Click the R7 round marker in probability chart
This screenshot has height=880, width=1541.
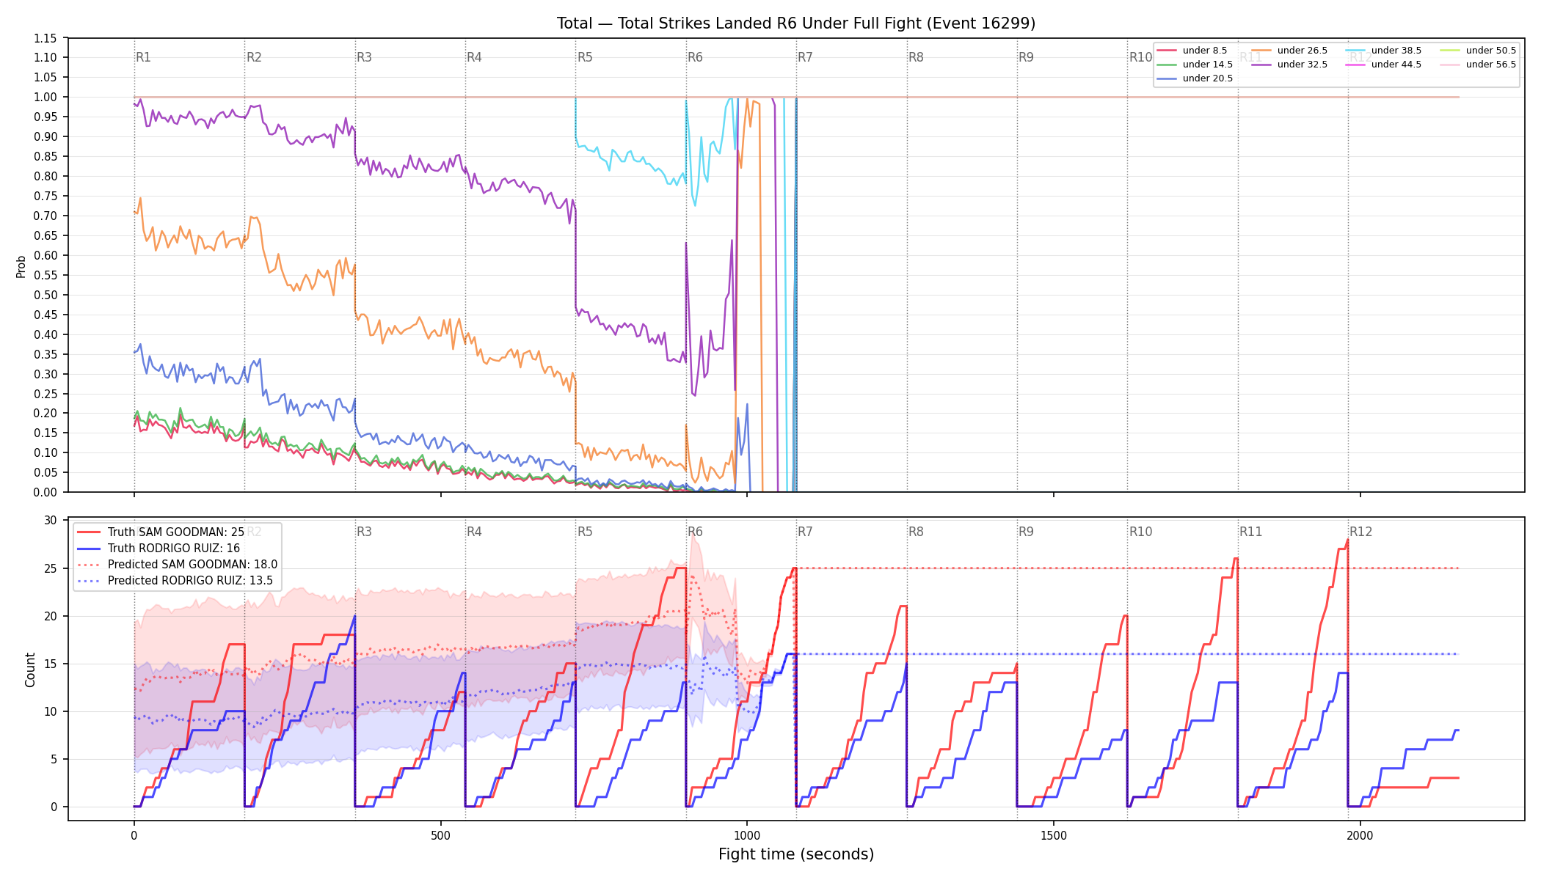pos(805,57)
